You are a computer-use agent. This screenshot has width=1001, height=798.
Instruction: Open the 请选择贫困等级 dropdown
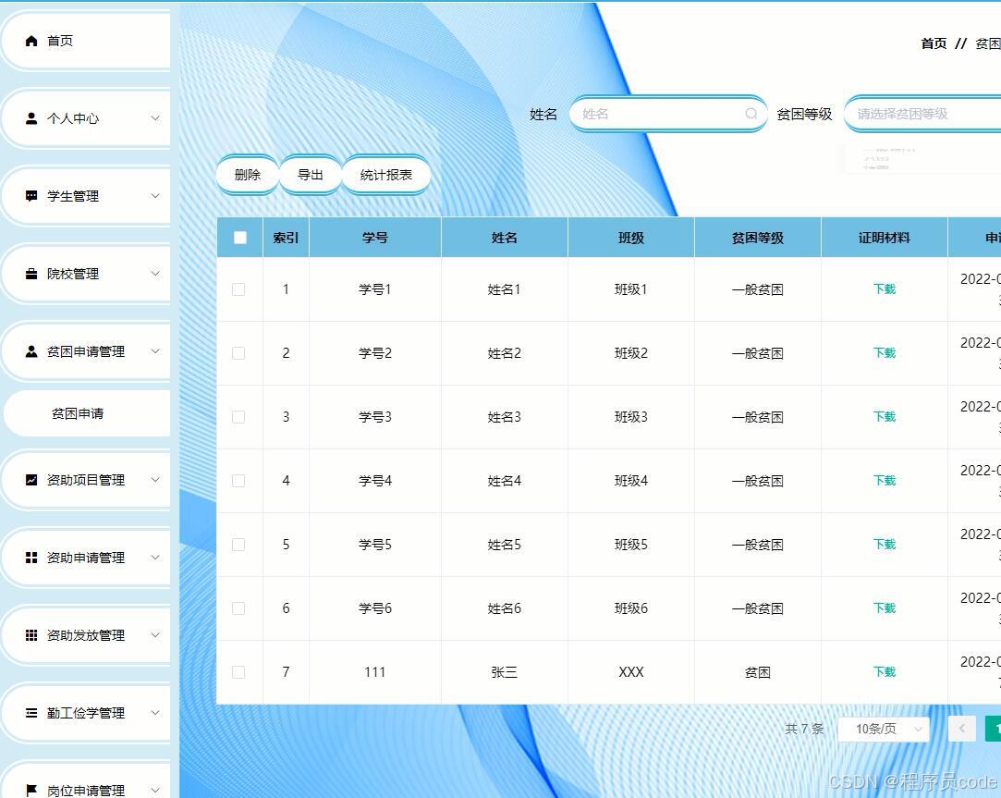point(922,114)
